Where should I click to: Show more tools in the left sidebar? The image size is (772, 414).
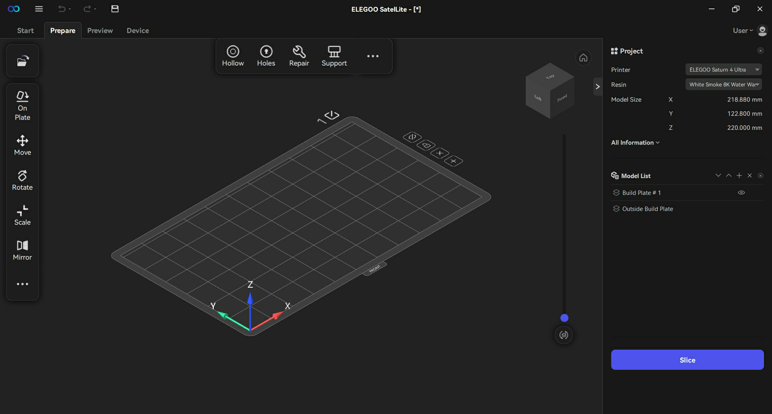[x=23, y=284]
